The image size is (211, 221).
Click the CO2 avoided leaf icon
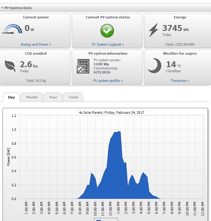[x=10, y=66]
